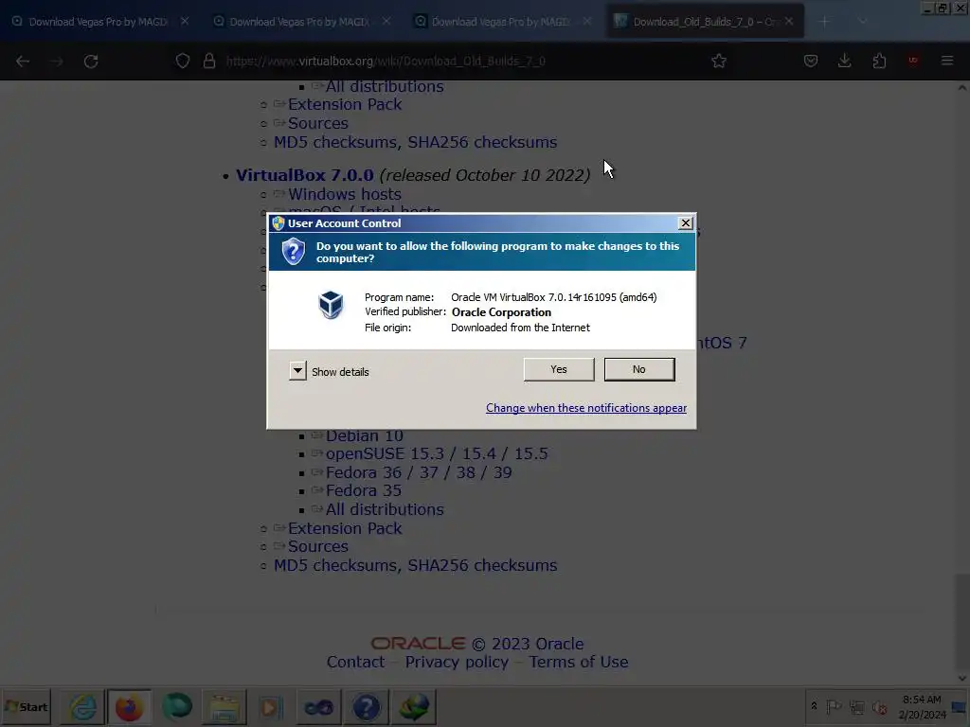This screenshot has height=727, width=970.
Task: Click Action Center flag tray icon
Action: (834, 706)
